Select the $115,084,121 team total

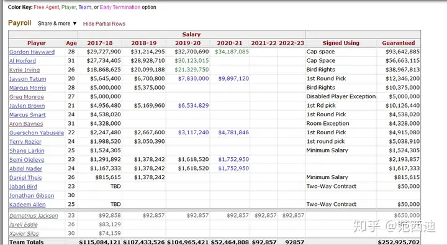[x=100, y=242]
